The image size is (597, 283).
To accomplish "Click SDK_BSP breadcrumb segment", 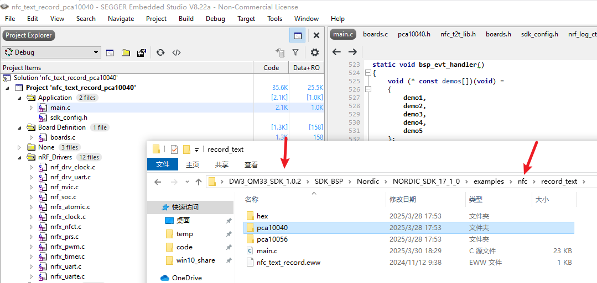I will (x=329, y=181).
